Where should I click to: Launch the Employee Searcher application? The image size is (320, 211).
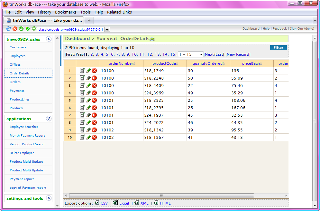24,127
